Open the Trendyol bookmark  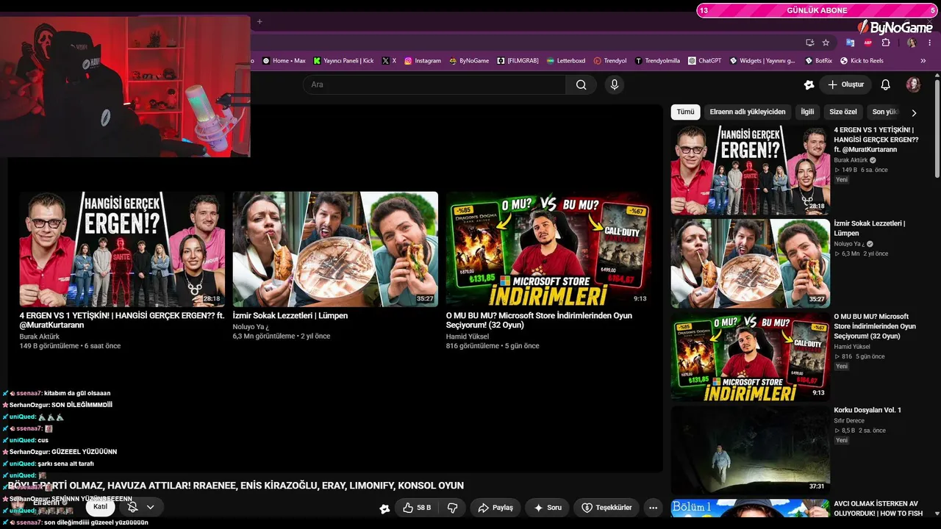(x=610, y=61)
